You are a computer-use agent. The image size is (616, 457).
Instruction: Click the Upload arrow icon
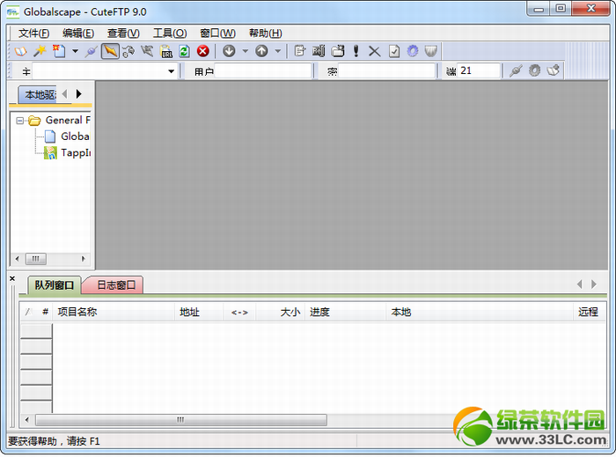[261, 51]
